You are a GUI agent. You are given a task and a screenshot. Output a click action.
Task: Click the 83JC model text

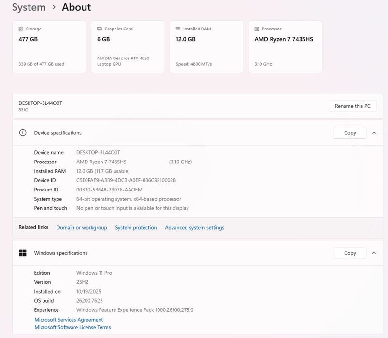pos(23,110)
